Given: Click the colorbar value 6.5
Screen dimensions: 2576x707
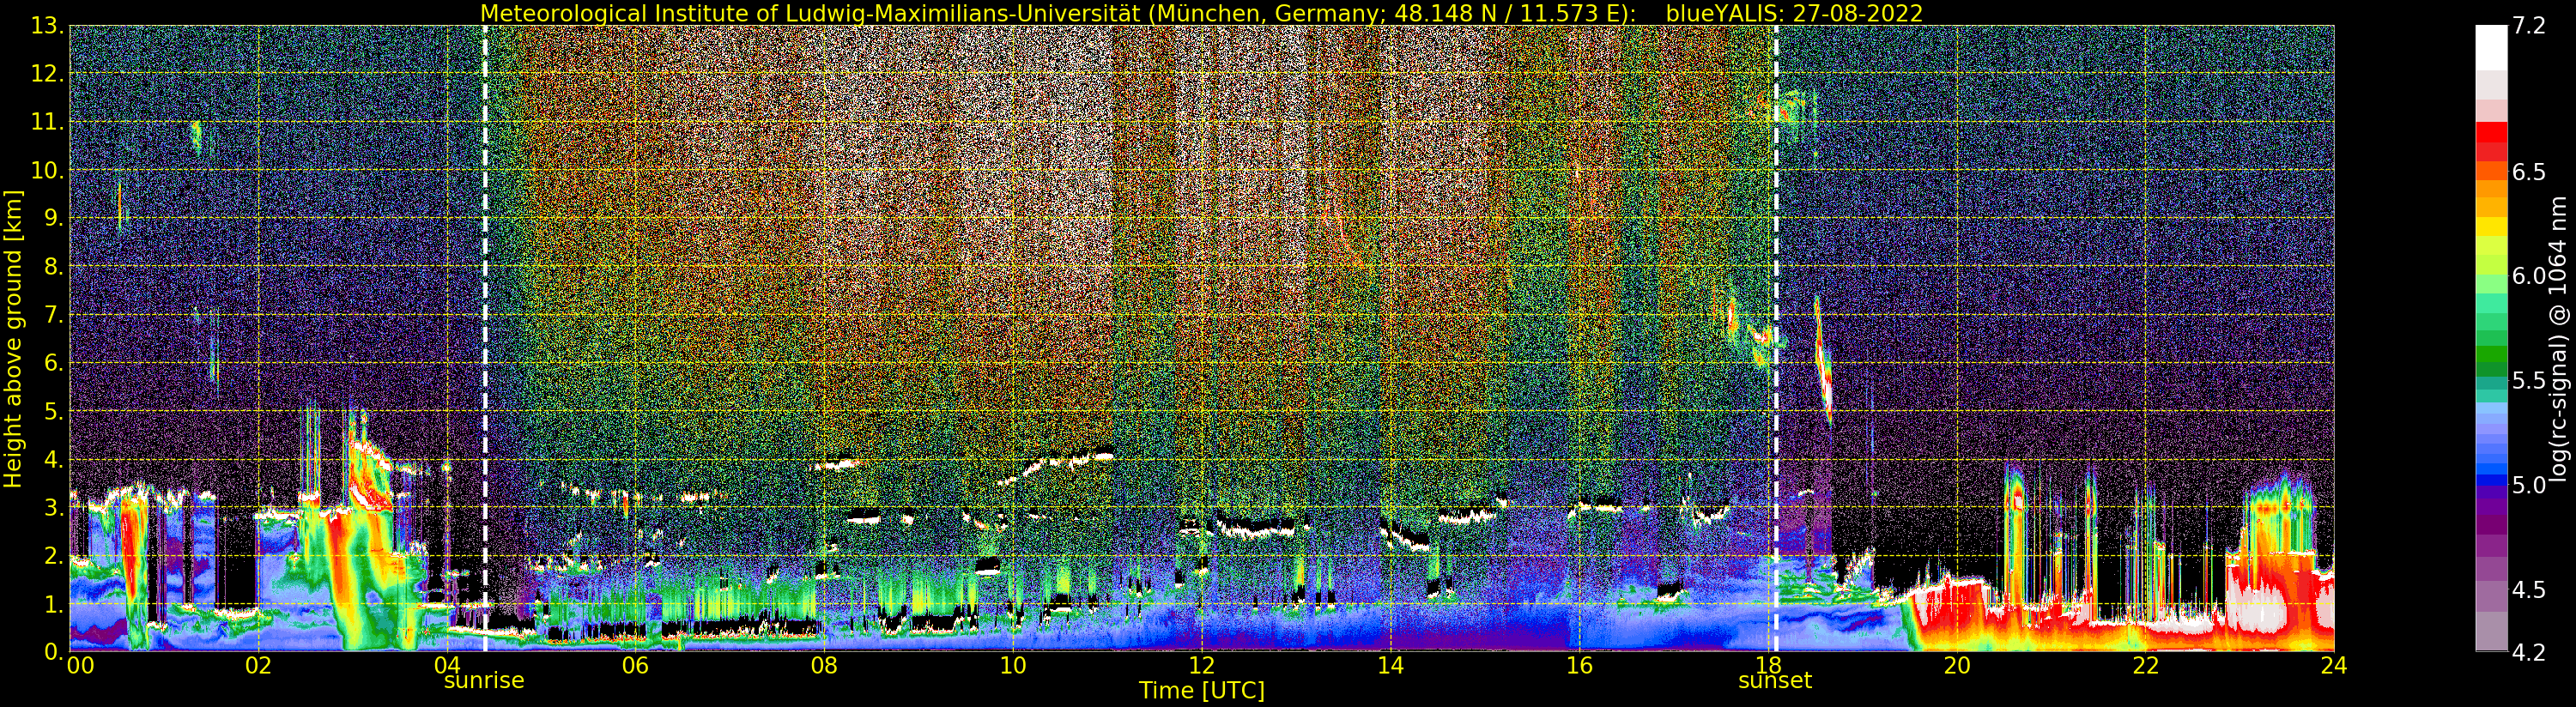Looking at the screenshot, I should pyautogui.click(x=2529, y=172).
